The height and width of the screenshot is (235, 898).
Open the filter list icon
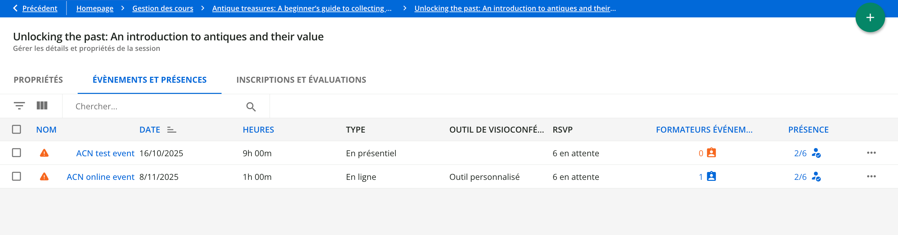coord(19,106)
